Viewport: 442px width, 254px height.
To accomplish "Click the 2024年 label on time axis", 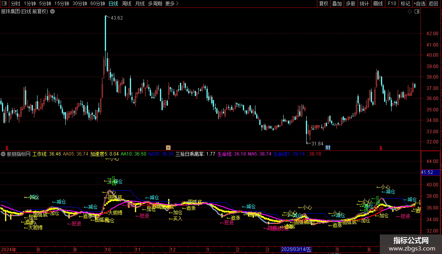I will [x=9, y=249].
